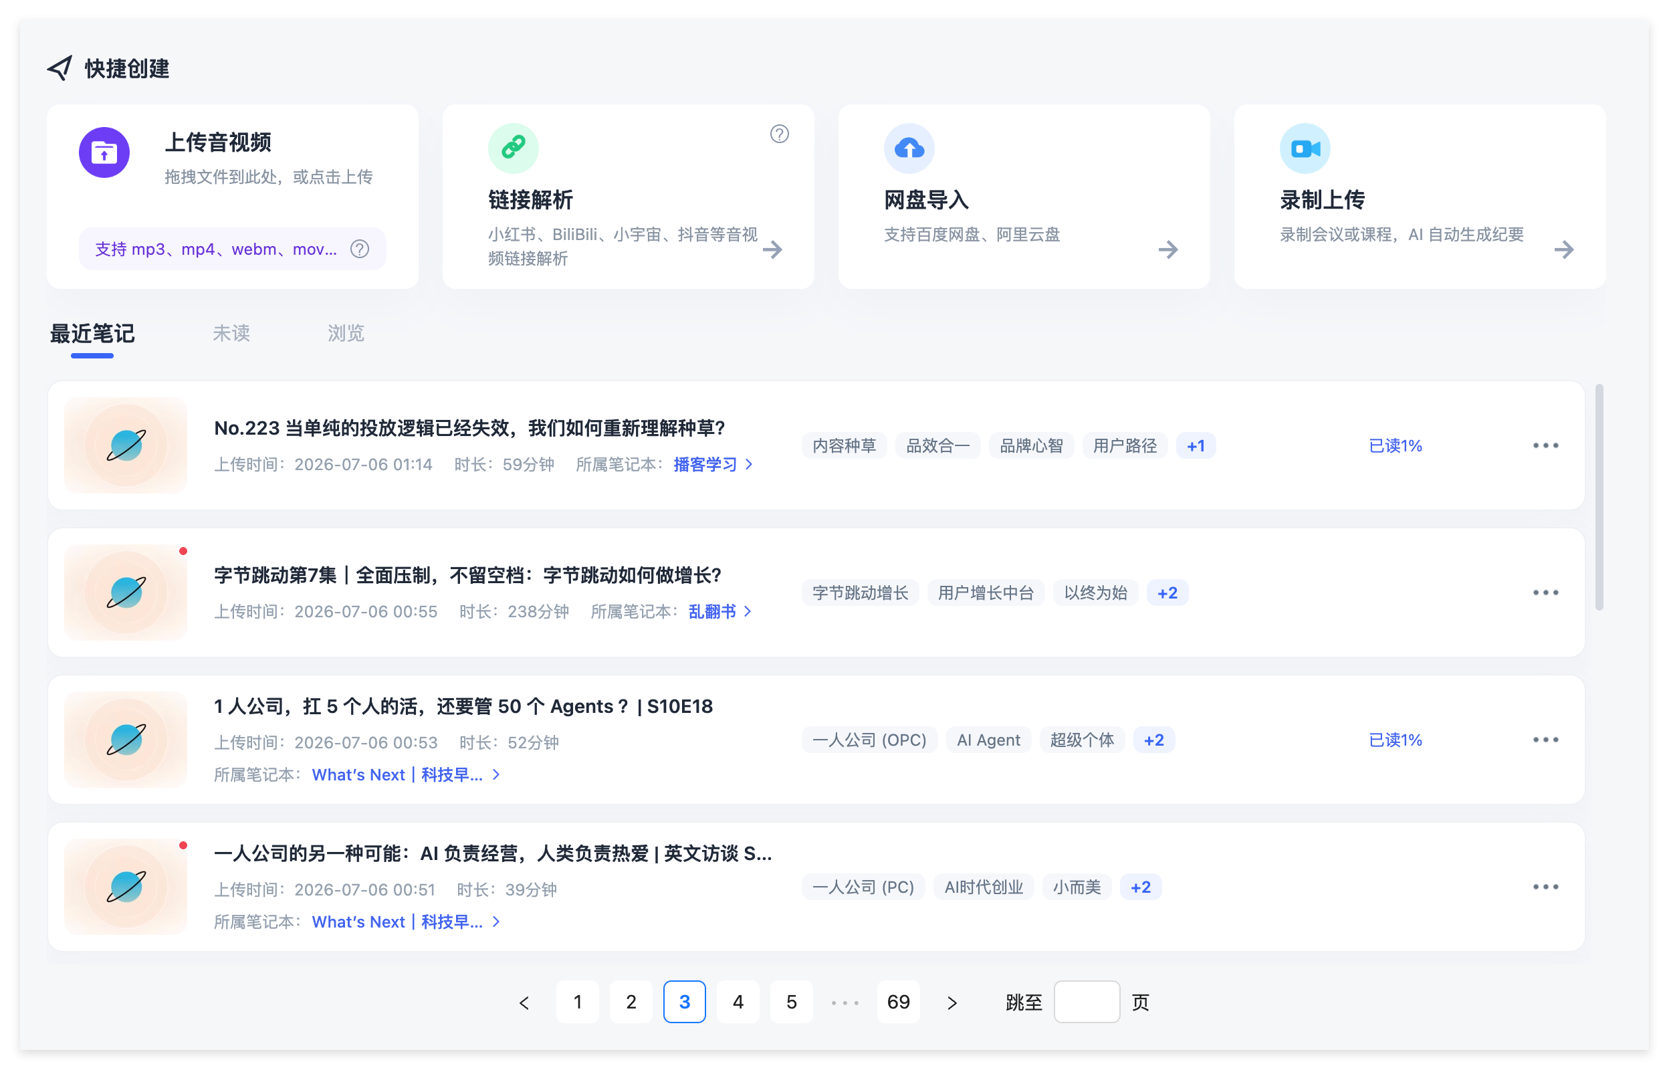The height and width of the screenshot is (1070, 1669).
Task: Click the 一人公司 (OPC) tag
Action: (x=869, y=741)
